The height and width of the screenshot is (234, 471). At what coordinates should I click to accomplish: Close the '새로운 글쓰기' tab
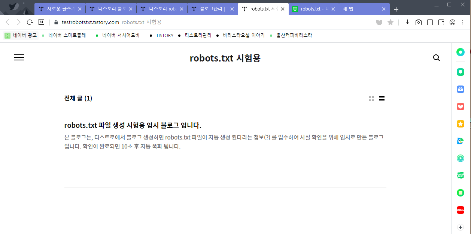[x=79, y=9]
